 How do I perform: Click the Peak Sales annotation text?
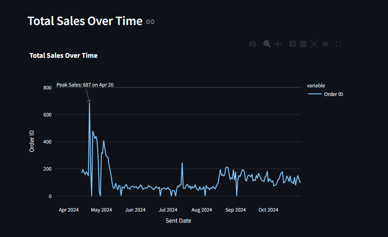pyautogui.click(x=85, y=85)
